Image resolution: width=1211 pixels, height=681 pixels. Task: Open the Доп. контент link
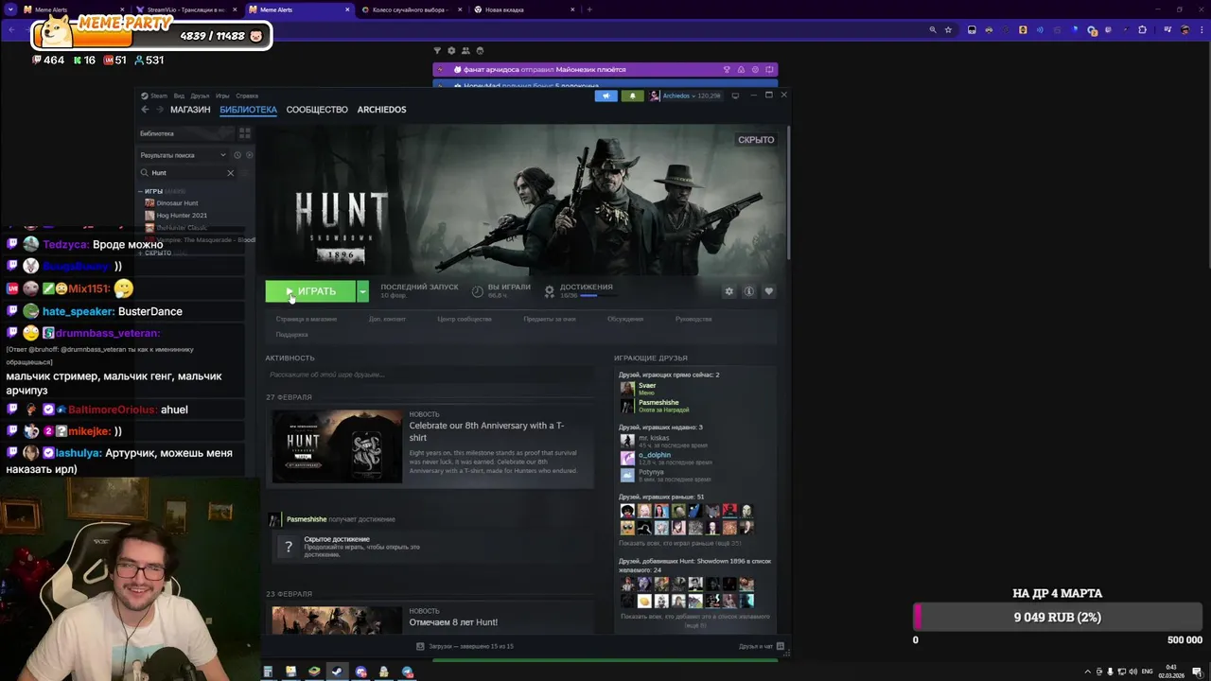click(x=387, y=320)
